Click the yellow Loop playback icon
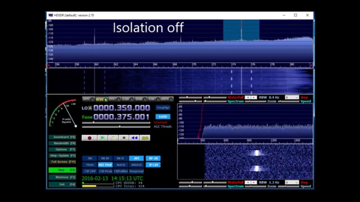360x202 pixels. point(145,138)
